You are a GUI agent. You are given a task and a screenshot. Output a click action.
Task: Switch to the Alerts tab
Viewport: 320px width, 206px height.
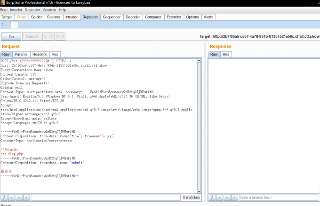click(208, 17)
